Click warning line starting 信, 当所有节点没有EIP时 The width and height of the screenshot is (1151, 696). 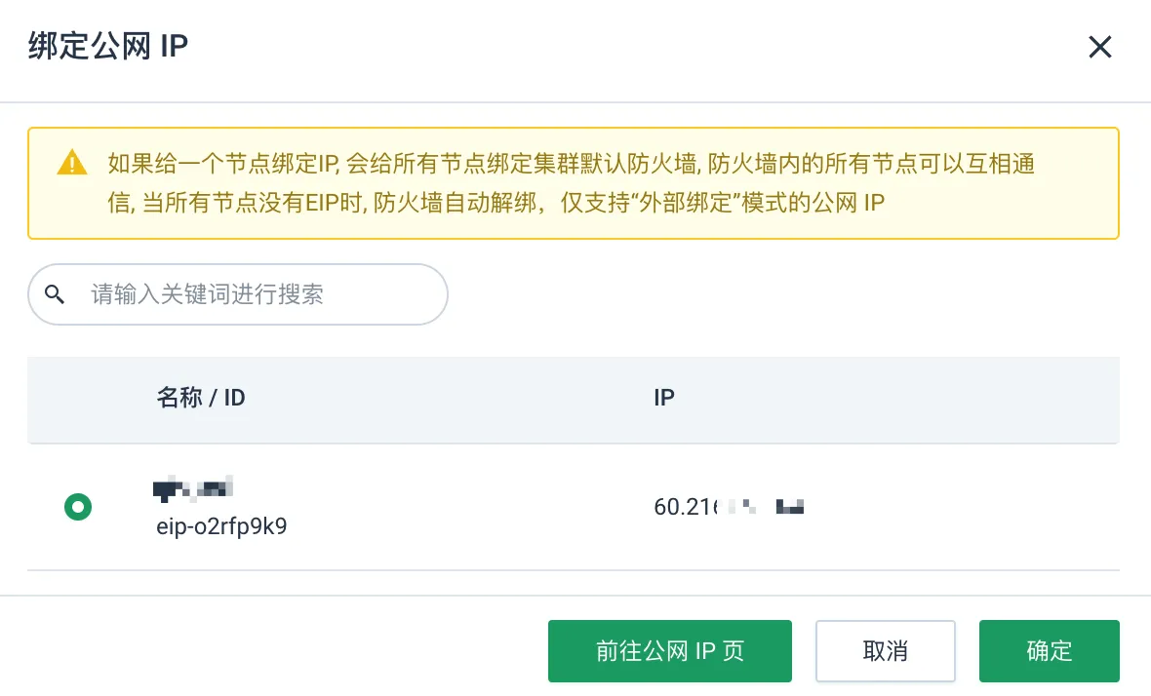tap(496, 202)
